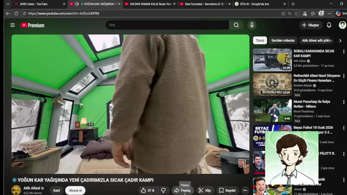Open the favorites list icon
The width and height of the screenshot is (347, 195).
tap(313, 13)
